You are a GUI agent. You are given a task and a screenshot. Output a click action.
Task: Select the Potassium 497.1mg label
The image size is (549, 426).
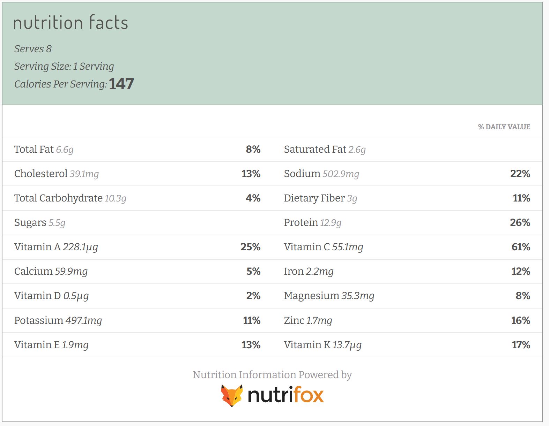58,320
